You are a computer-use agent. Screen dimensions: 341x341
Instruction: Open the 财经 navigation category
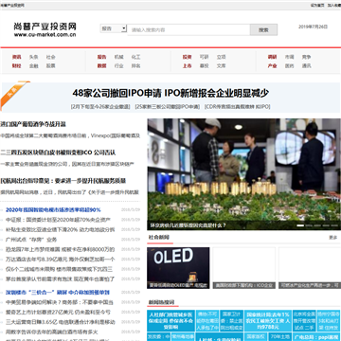click(x=16, y=66)
